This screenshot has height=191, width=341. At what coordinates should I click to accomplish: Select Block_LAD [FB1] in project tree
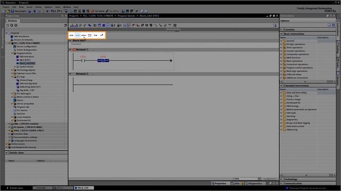tap(27, 63)
